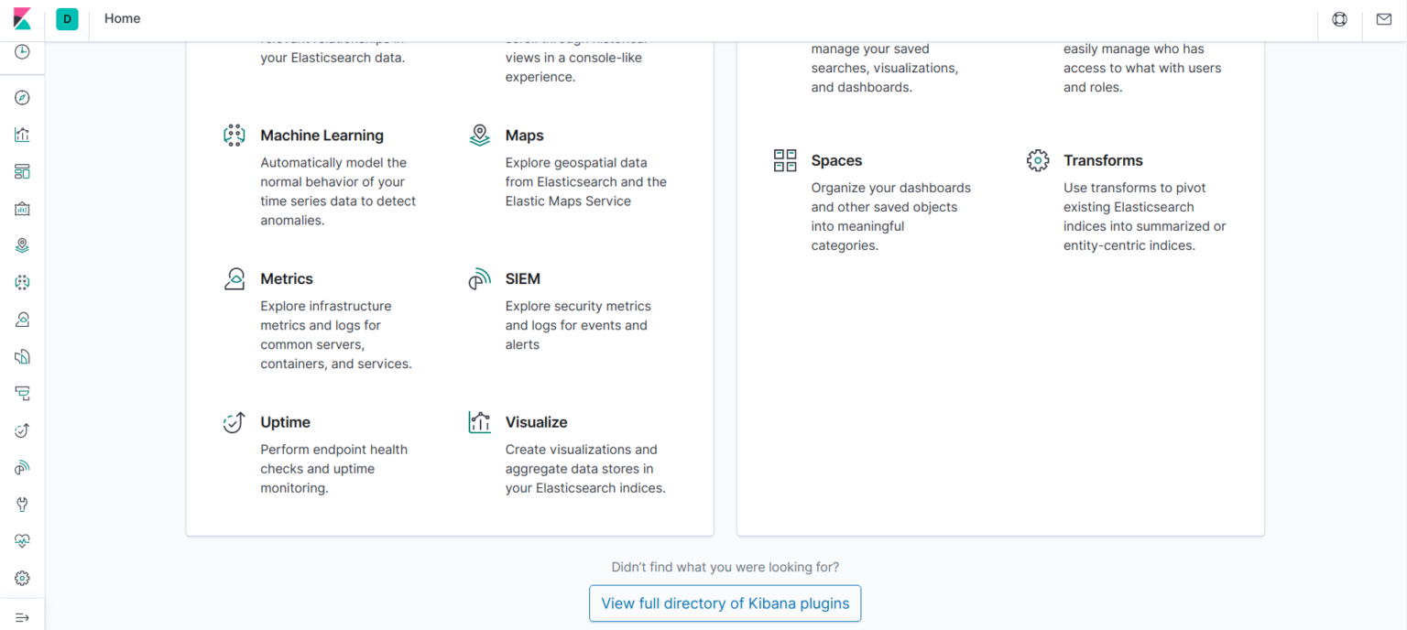Open Dev Tools via the wrench icon
The image size is (1407, 630).
pos(22,504)
